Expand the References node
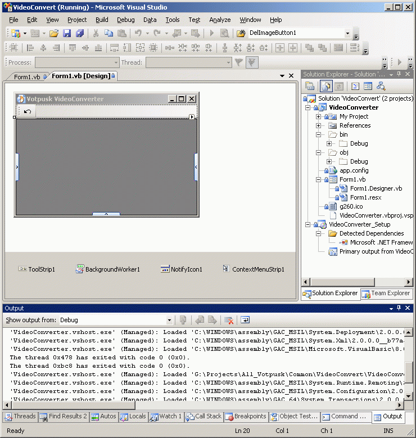Viewport: 416px width, 438px height. coord(318,126)
